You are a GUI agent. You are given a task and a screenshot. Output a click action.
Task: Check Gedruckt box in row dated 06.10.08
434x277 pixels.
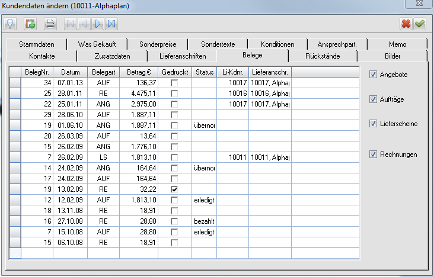[174, 243]
